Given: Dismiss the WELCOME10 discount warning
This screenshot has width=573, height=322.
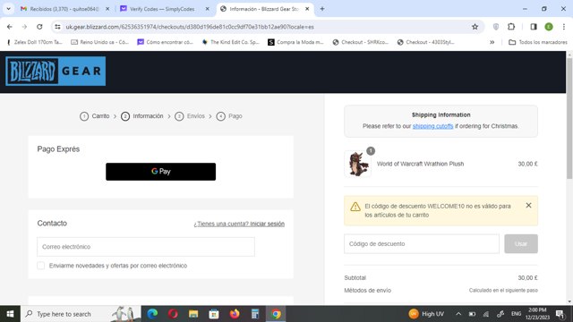Looking at the screenshot, I should point(528,206).
